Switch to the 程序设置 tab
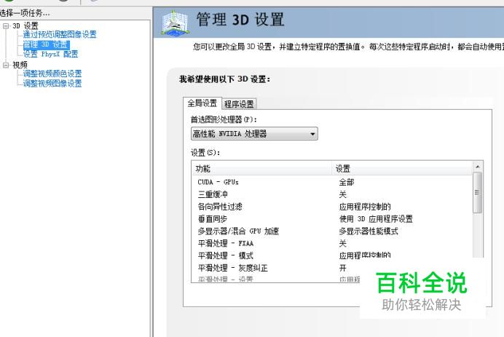 click(239, 104)
